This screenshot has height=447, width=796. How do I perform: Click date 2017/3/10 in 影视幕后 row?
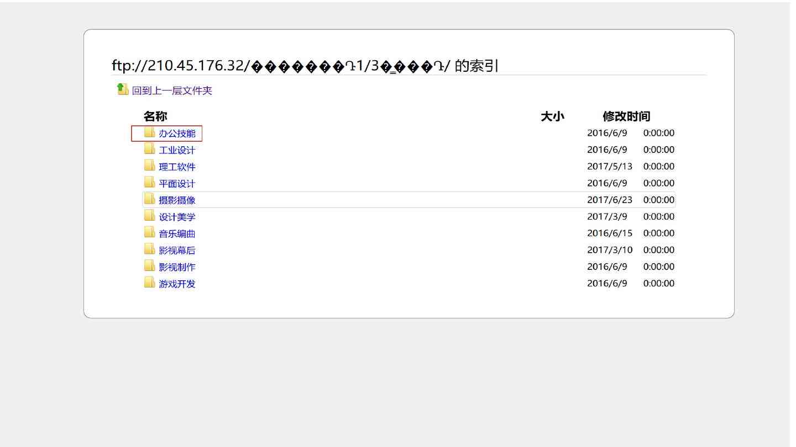610,250
